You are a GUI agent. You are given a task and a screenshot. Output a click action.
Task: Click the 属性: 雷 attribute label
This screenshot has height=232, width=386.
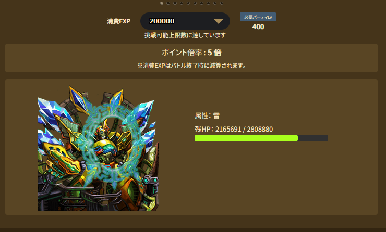click(207, 115)
